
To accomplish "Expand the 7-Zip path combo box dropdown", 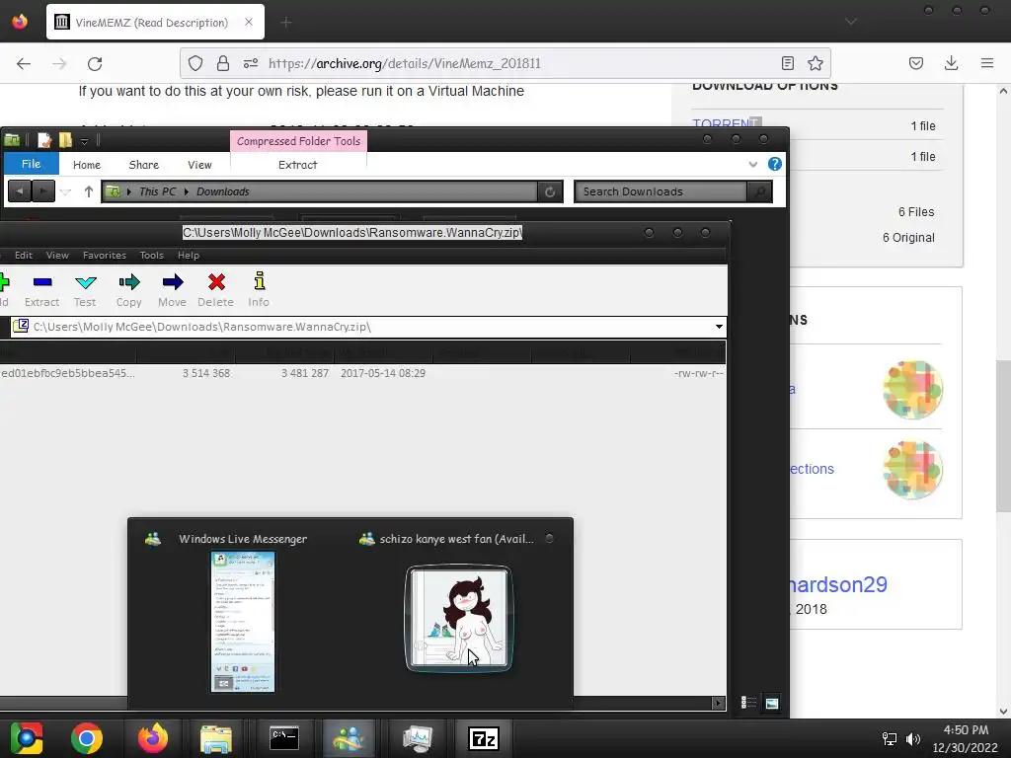I will pos(719,327).
